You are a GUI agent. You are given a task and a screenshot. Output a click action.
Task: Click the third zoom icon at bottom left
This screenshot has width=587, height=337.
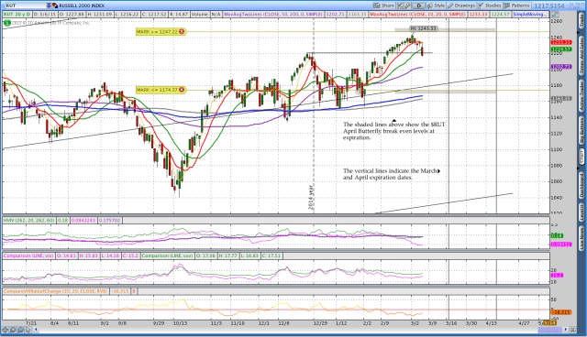(21, 330)
